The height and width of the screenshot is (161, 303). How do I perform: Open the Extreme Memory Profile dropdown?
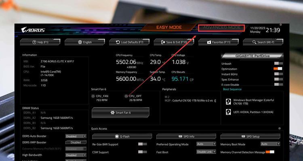(x=76, y=149)
